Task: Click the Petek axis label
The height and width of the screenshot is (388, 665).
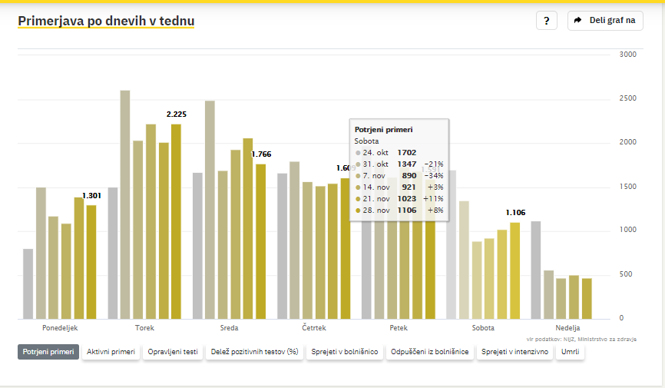Action: 399,328
